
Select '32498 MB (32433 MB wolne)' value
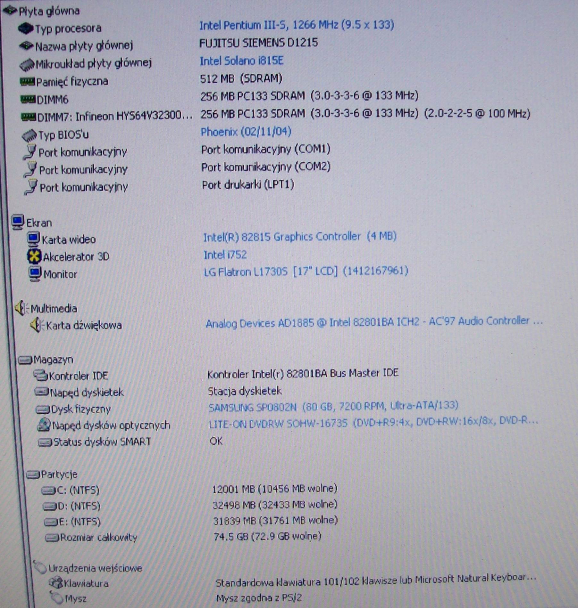click(275, 505)
